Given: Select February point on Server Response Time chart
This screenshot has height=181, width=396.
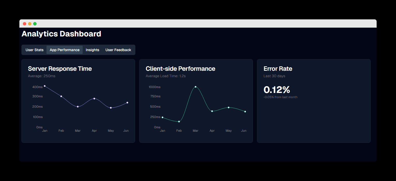Looking at the screenshot, I should (x=61, y=96).
